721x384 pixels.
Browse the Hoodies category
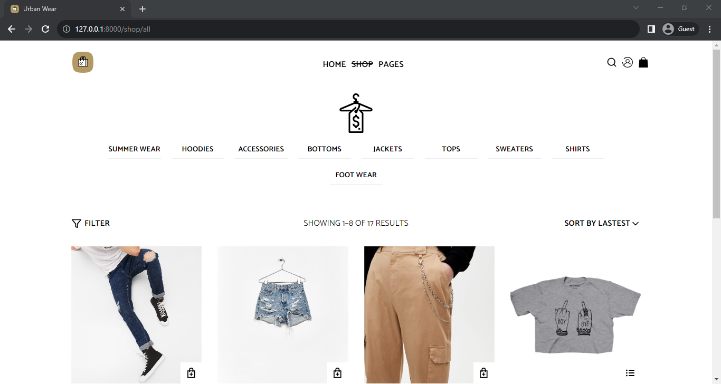[x=198, y=149]
